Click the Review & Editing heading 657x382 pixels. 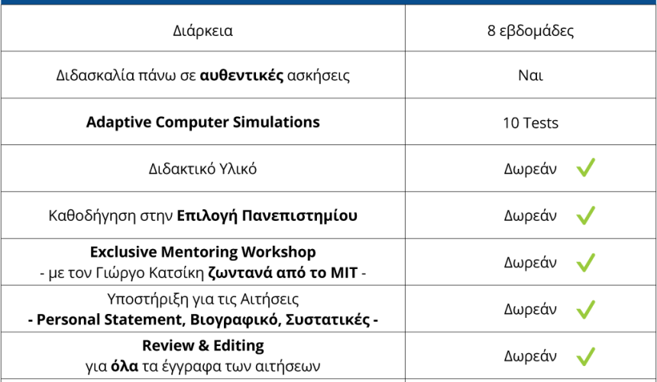pyautogui.click(x=202, y=345)
